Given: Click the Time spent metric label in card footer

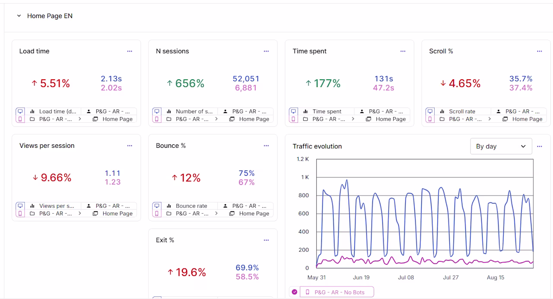Looking at the screenshot, I should 327,111.
